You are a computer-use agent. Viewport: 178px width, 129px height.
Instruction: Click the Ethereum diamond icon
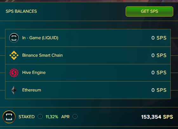click(x=14, y=90)
